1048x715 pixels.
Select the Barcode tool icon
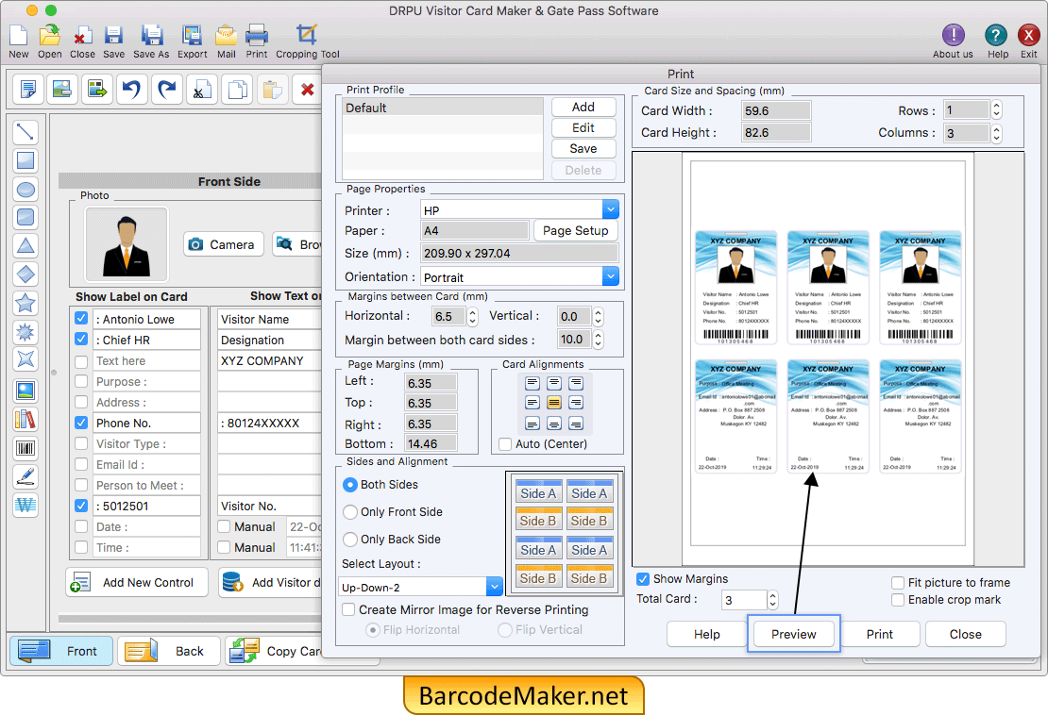pos(25,448)
